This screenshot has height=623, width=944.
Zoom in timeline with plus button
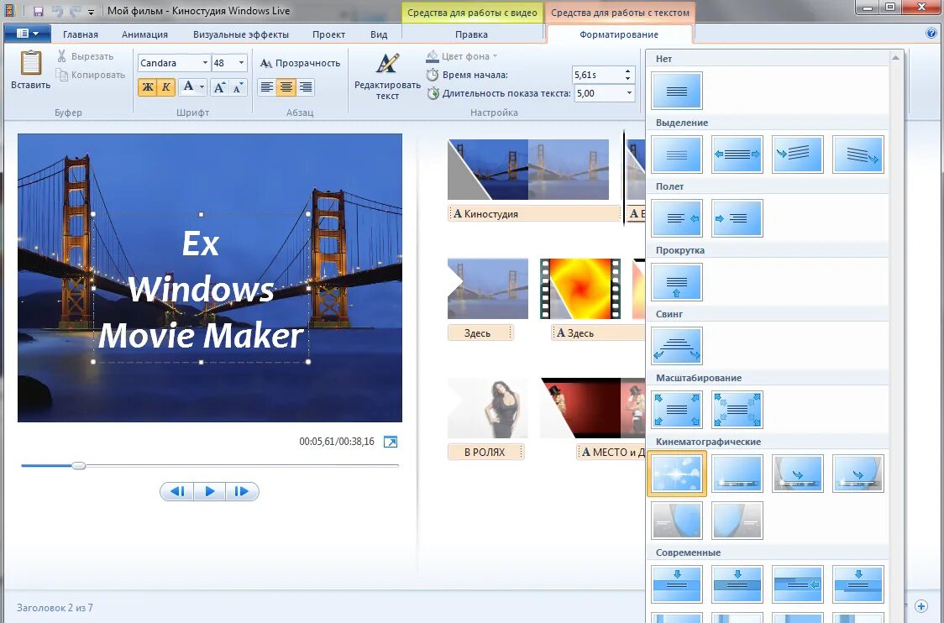[x=921, y=606]
